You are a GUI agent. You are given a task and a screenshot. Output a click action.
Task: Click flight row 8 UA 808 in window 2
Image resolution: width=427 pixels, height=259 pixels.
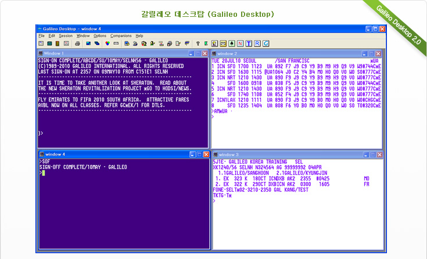[296, 105]
